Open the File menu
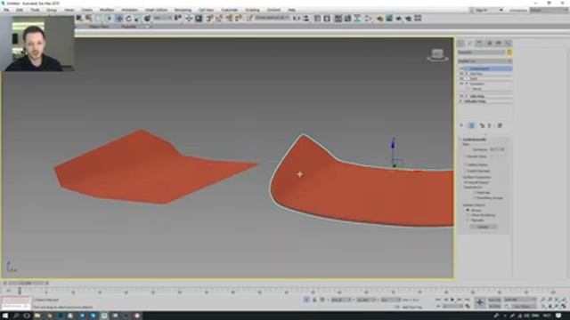This screenshot has height=320, width=570. tap(6, 10)
